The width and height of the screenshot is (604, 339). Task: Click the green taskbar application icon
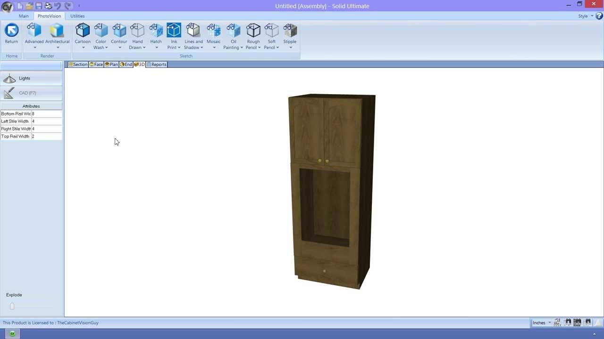[12, 334]
